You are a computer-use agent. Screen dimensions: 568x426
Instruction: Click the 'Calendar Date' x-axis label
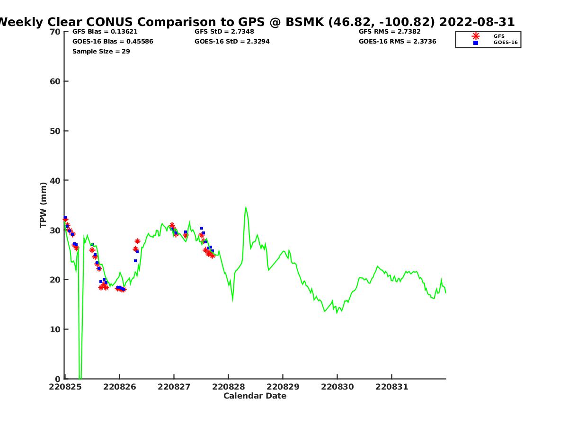pyautogui.click(x=255, y=396)
